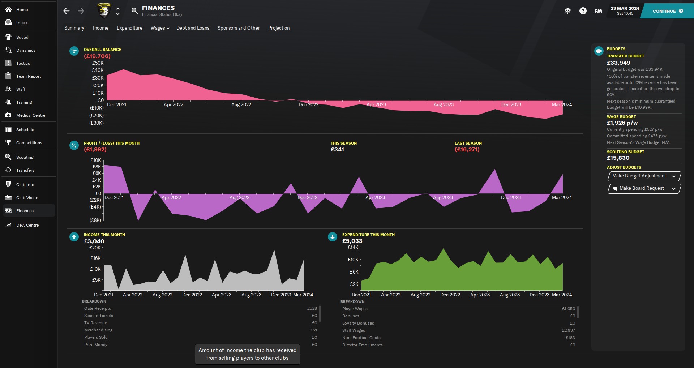Open Make Board Request dropdown
The width and height of the screenshot is (694, 368).
click(644, 188)
